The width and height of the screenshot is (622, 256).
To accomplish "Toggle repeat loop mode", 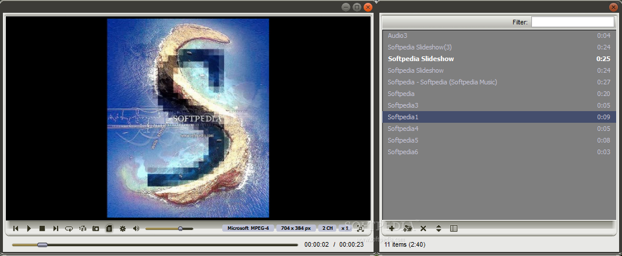I will pos(69,229).
